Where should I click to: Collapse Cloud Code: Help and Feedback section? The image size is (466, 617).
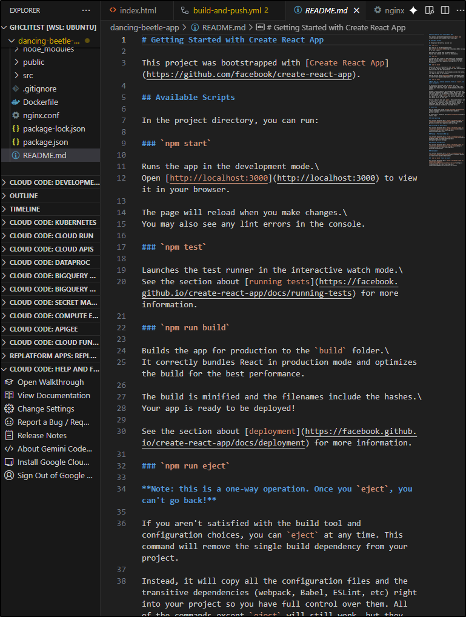coord(52,369)
